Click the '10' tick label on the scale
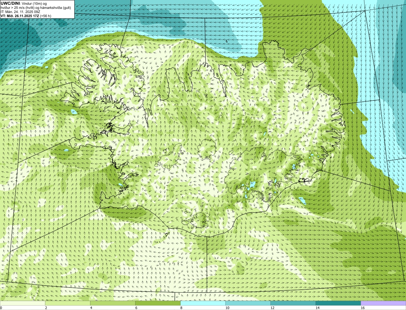 (227, 308)
